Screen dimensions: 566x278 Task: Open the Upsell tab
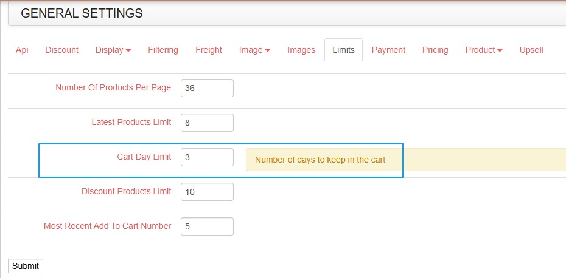tap(531, 50)
